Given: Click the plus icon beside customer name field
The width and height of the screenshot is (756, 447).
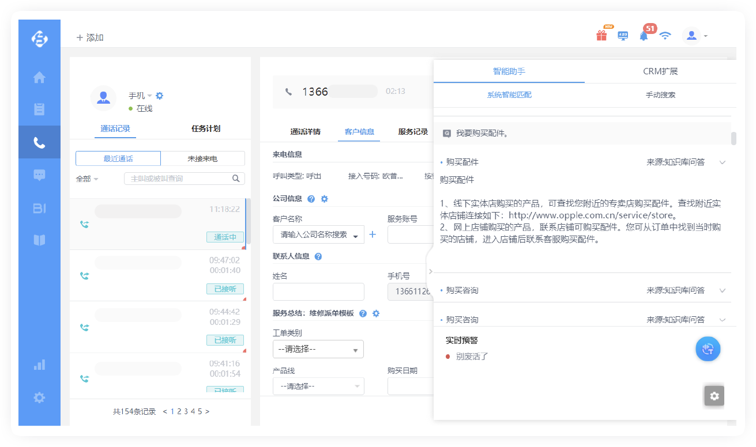Looking at the screenshot, I should pos(372,234).
